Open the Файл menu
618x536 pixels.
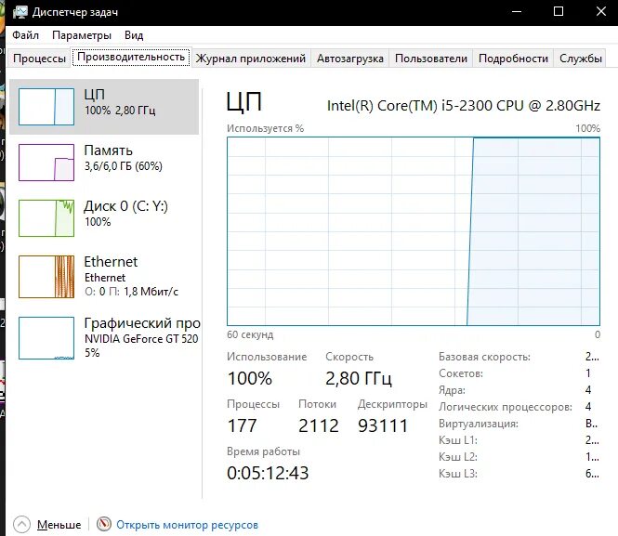point(25,35)
